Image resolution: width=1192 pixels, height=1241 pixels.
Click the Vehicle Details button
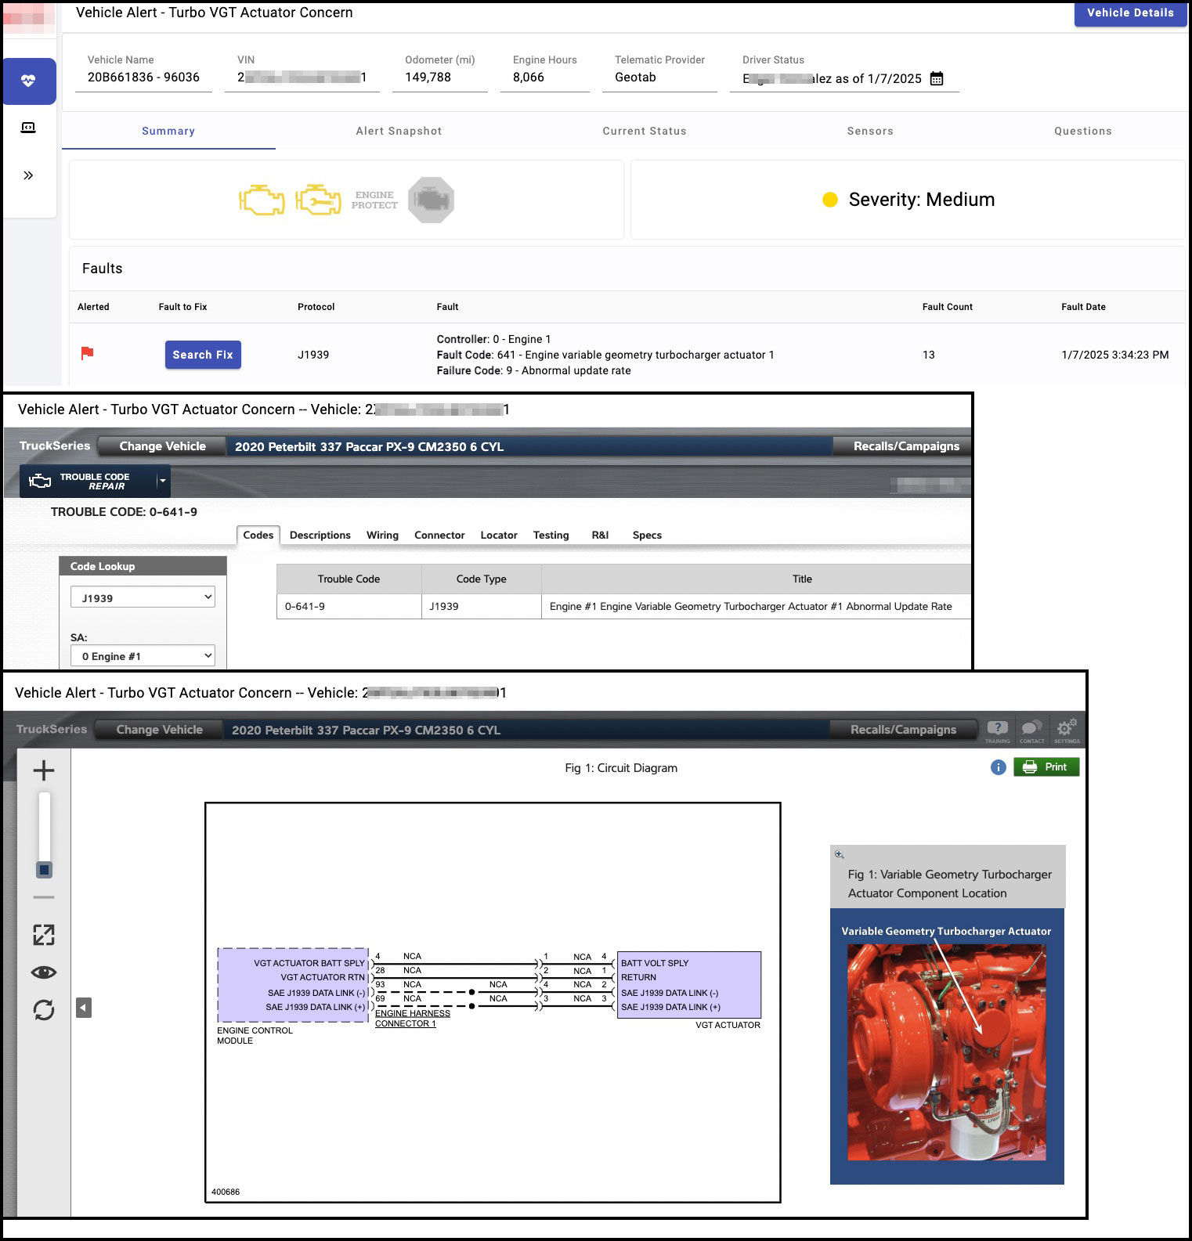1130,13
